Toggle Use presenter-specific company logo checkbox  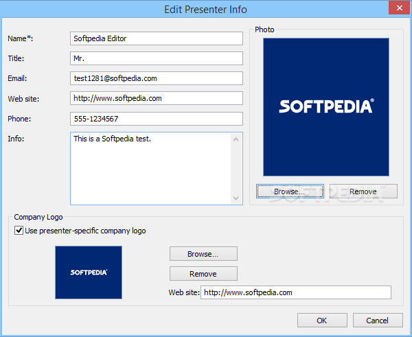pyautogui.click(x=19, y=231)
